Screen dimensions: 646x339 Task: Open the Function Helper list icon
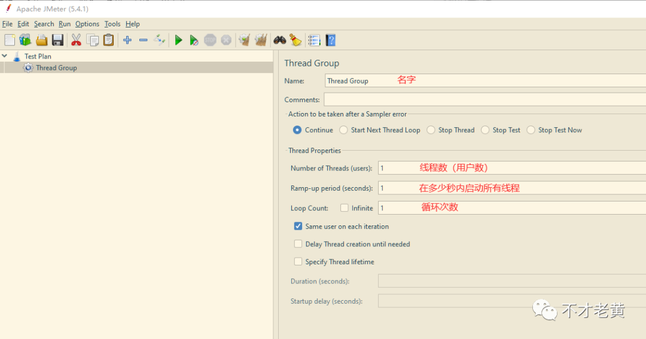(314, 40)
